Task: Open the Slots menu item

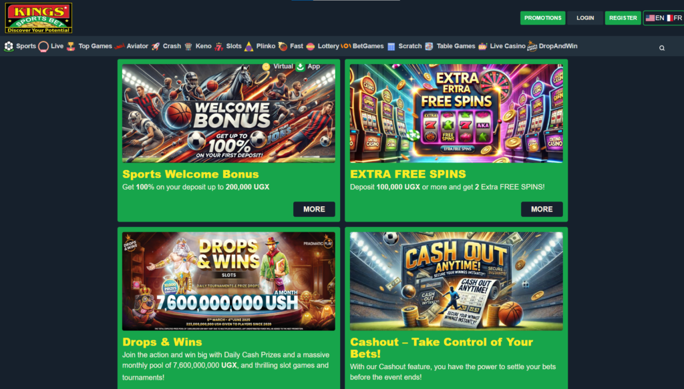Action: pyautogui.click(x=233, y=46)
